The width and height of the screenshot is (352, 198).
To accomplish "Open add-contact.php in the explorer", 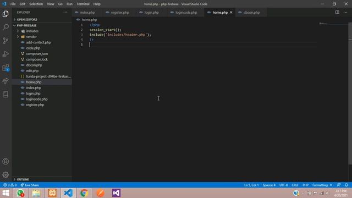I will 38,42.
